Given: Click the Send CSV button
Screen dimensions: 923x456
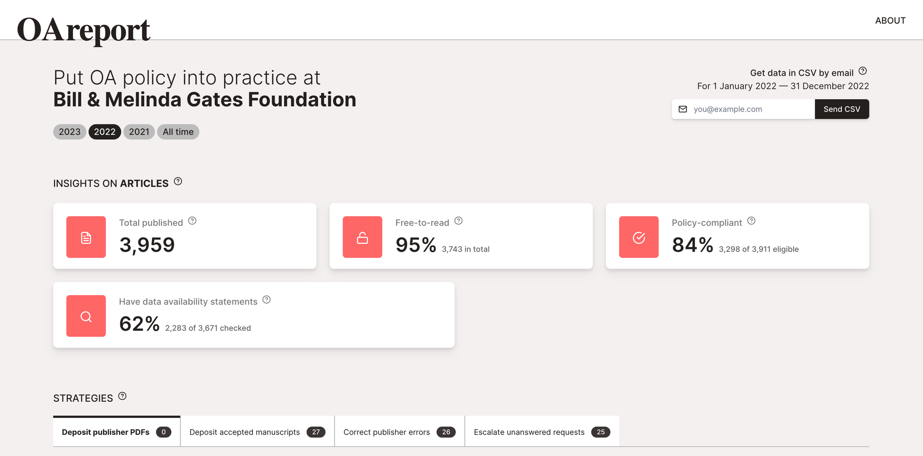Looking at the screenshot, I should 842,109.
